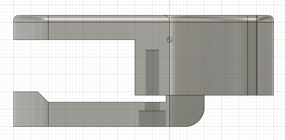Click the diagonal chamfer edge on lower jaw
The height and width of the screenshot is (140, 285).
43,97
